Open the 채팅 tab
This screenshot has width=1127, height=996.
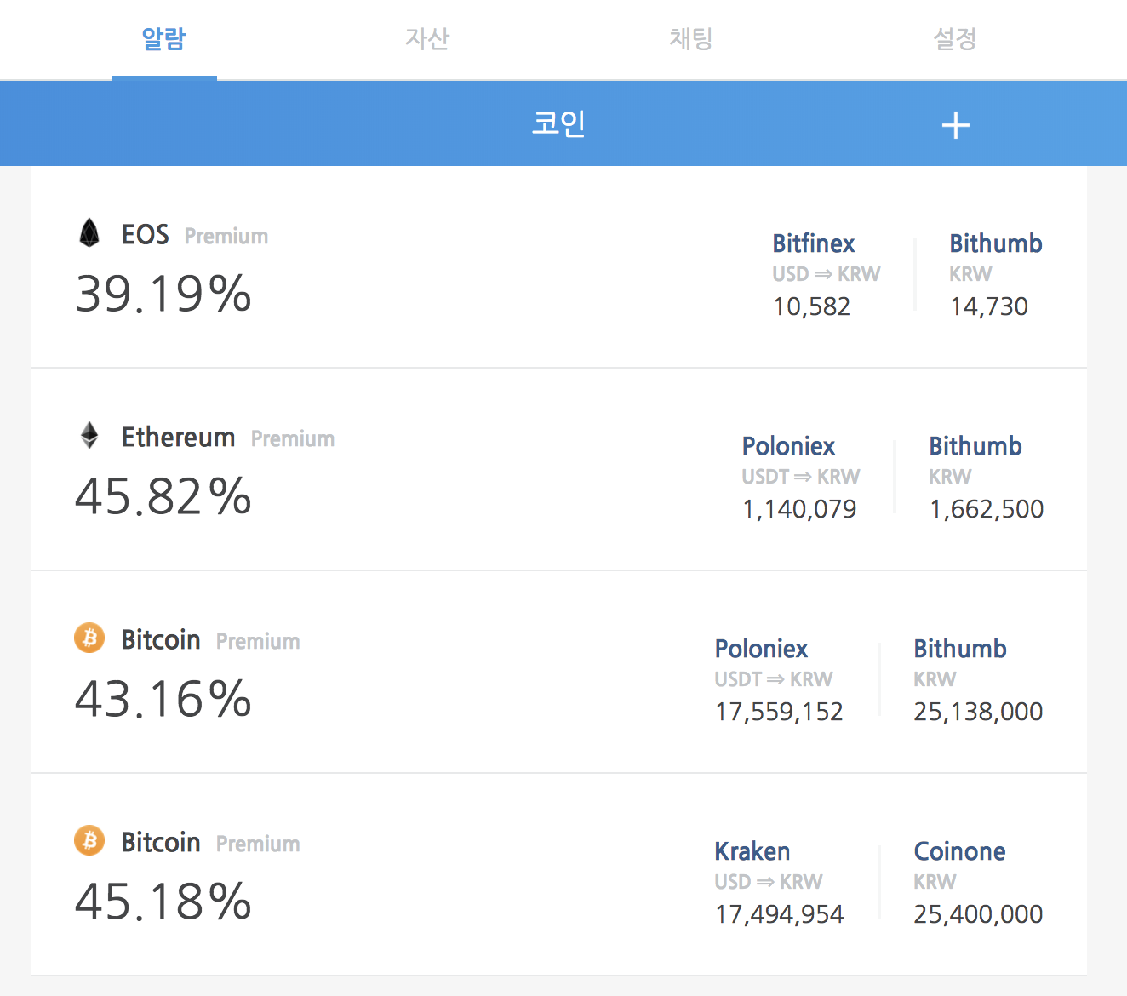(691, 39)
